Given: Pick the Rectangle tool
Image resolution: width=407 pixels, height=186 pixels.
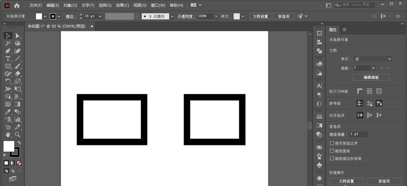Looking at the screenshot, I should tap(8, 66).
